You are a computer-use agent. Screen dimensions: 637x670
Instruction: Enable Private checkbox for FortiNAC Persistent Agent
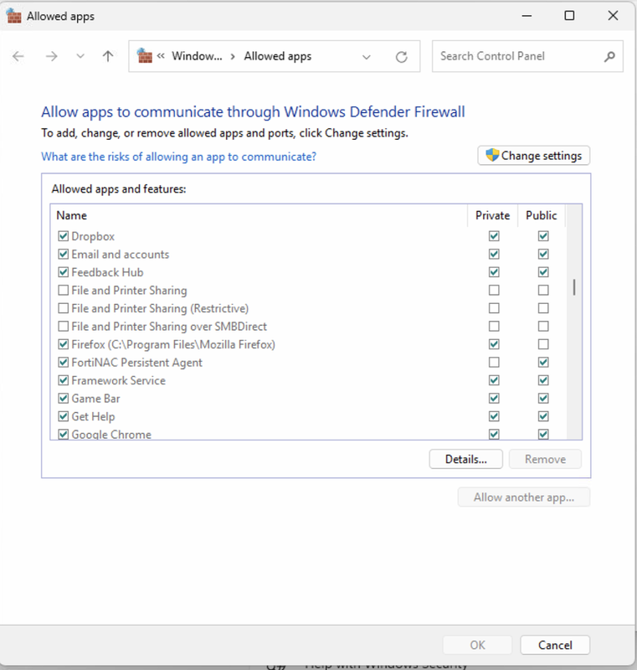[494, 363]
